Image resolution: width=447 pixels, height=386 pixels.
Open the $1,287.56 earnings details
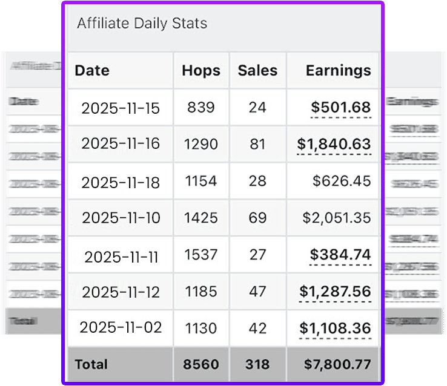(334, 292)
